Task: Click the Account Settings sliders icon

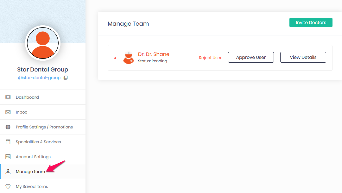Action: pos(8,157)
